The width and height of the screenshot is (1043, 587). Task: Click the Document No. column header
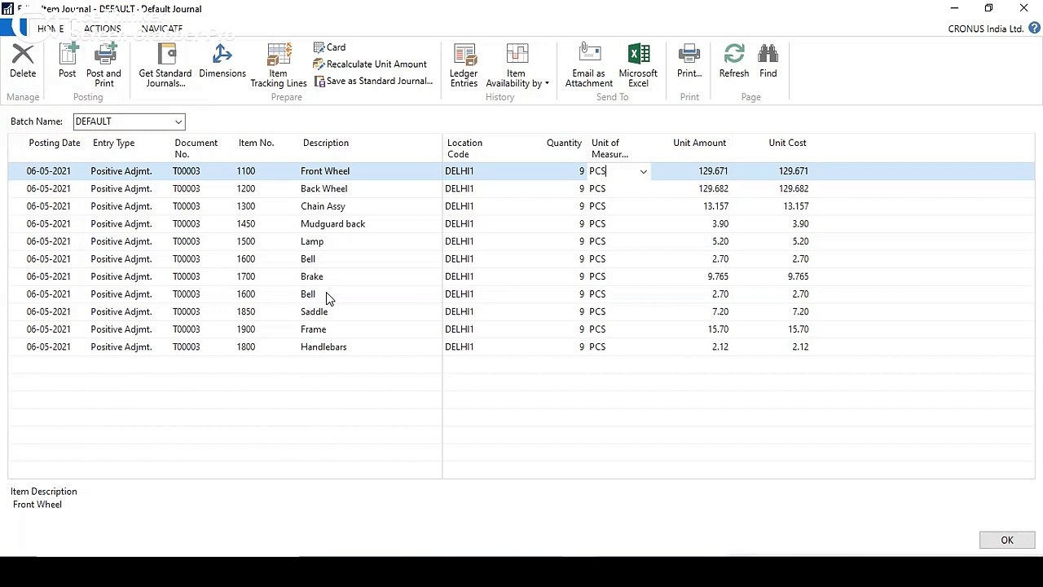point(196,148)
